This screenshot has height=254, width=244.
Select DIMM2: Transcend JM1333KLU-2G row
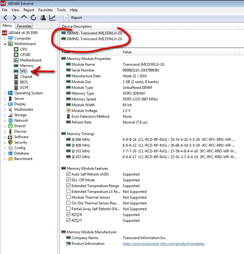(x=92, y=39)
